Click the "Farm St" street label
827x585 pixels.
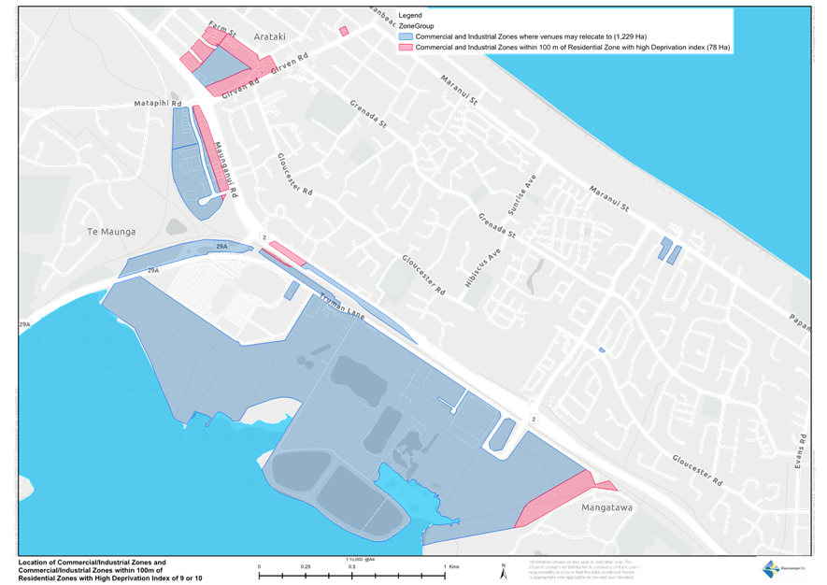(x=222, y=29)
